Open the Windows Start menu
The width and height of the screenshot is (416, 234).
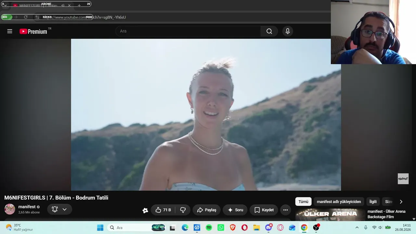pos(100,227)
